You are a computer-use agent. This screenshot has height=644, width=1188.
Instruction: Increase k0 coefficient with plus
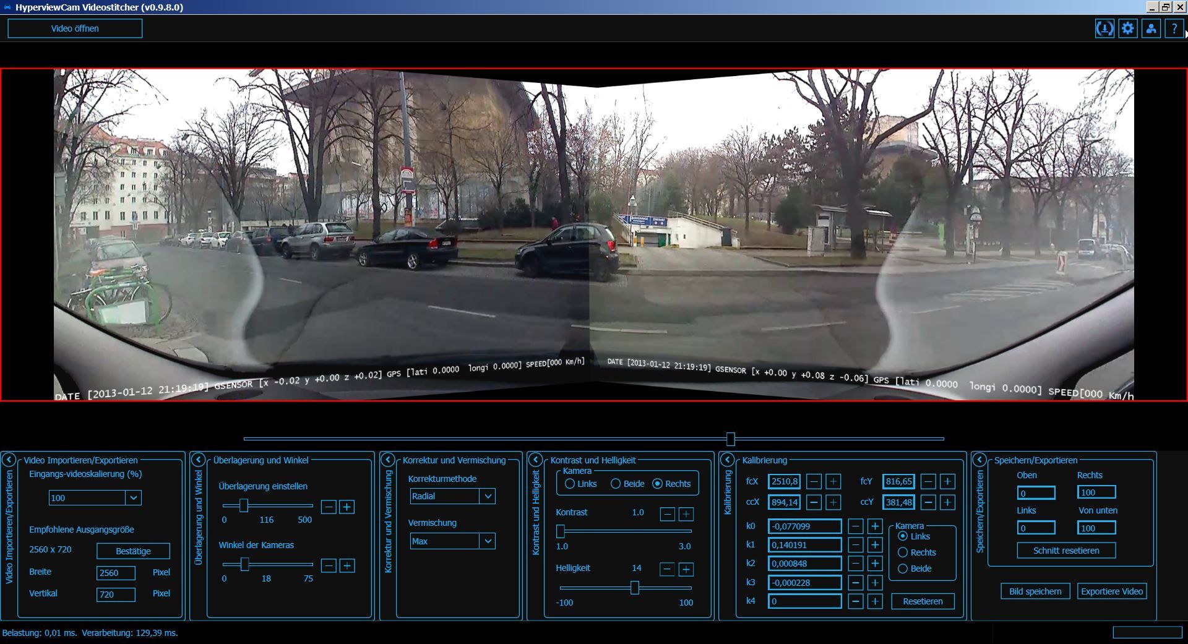[875, 526]
